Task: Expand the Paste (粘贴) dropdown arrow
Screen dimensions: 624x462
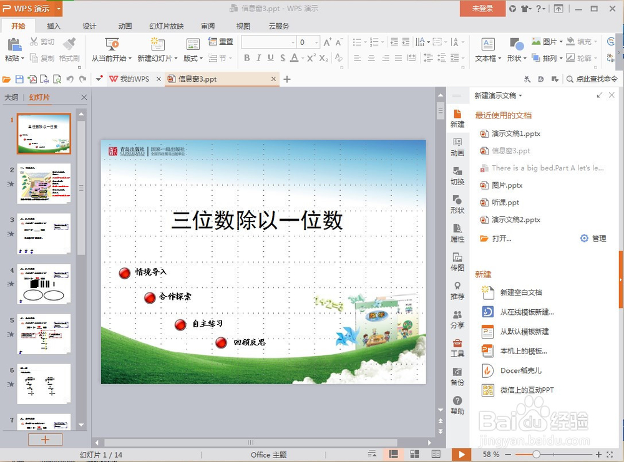Action: (22, 59)
